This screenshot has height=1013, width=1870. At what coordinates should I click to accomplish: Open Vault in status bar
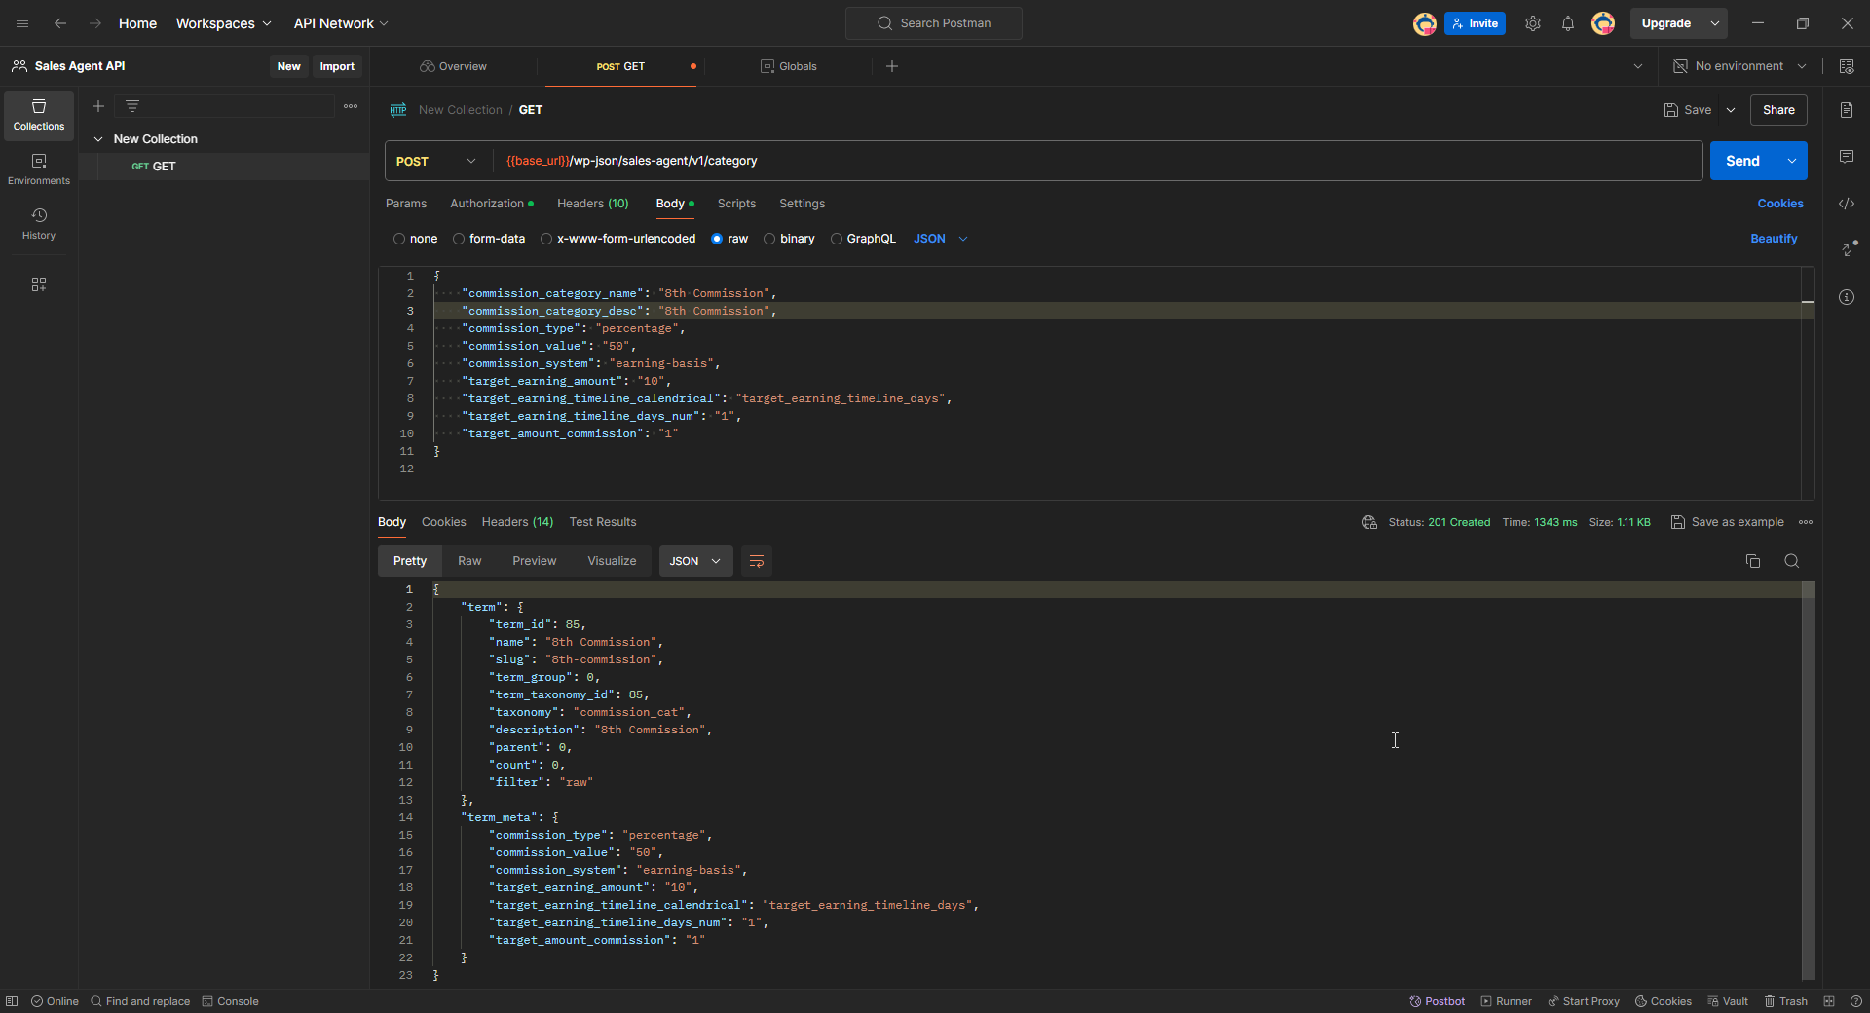pyautogui.click(x=1728, y=1001)
